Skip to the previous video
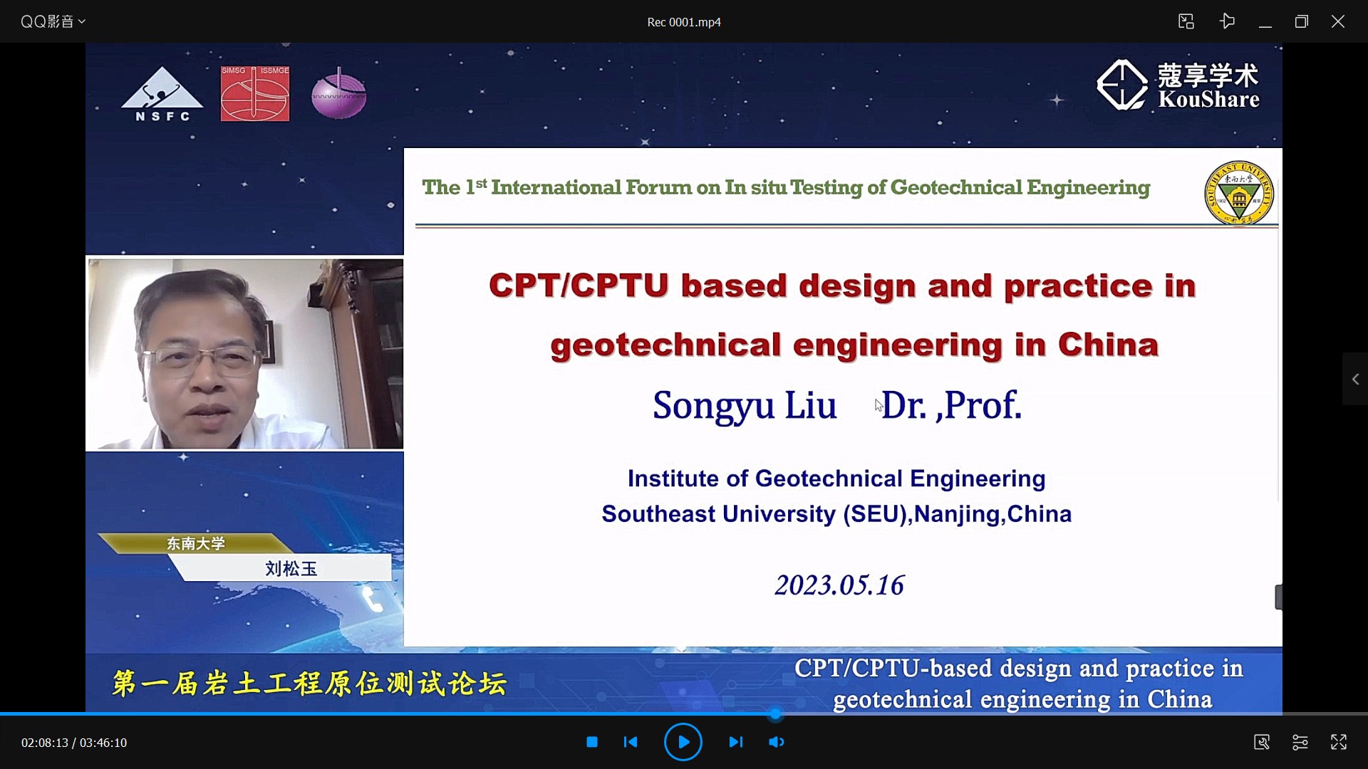Image resolution: width=1368 pixels, height=769 pixels. coord(631,742)
